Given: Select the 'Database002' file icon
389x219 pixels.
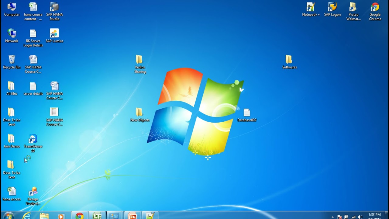Looking at the screenshot, I should click(247, 115).
